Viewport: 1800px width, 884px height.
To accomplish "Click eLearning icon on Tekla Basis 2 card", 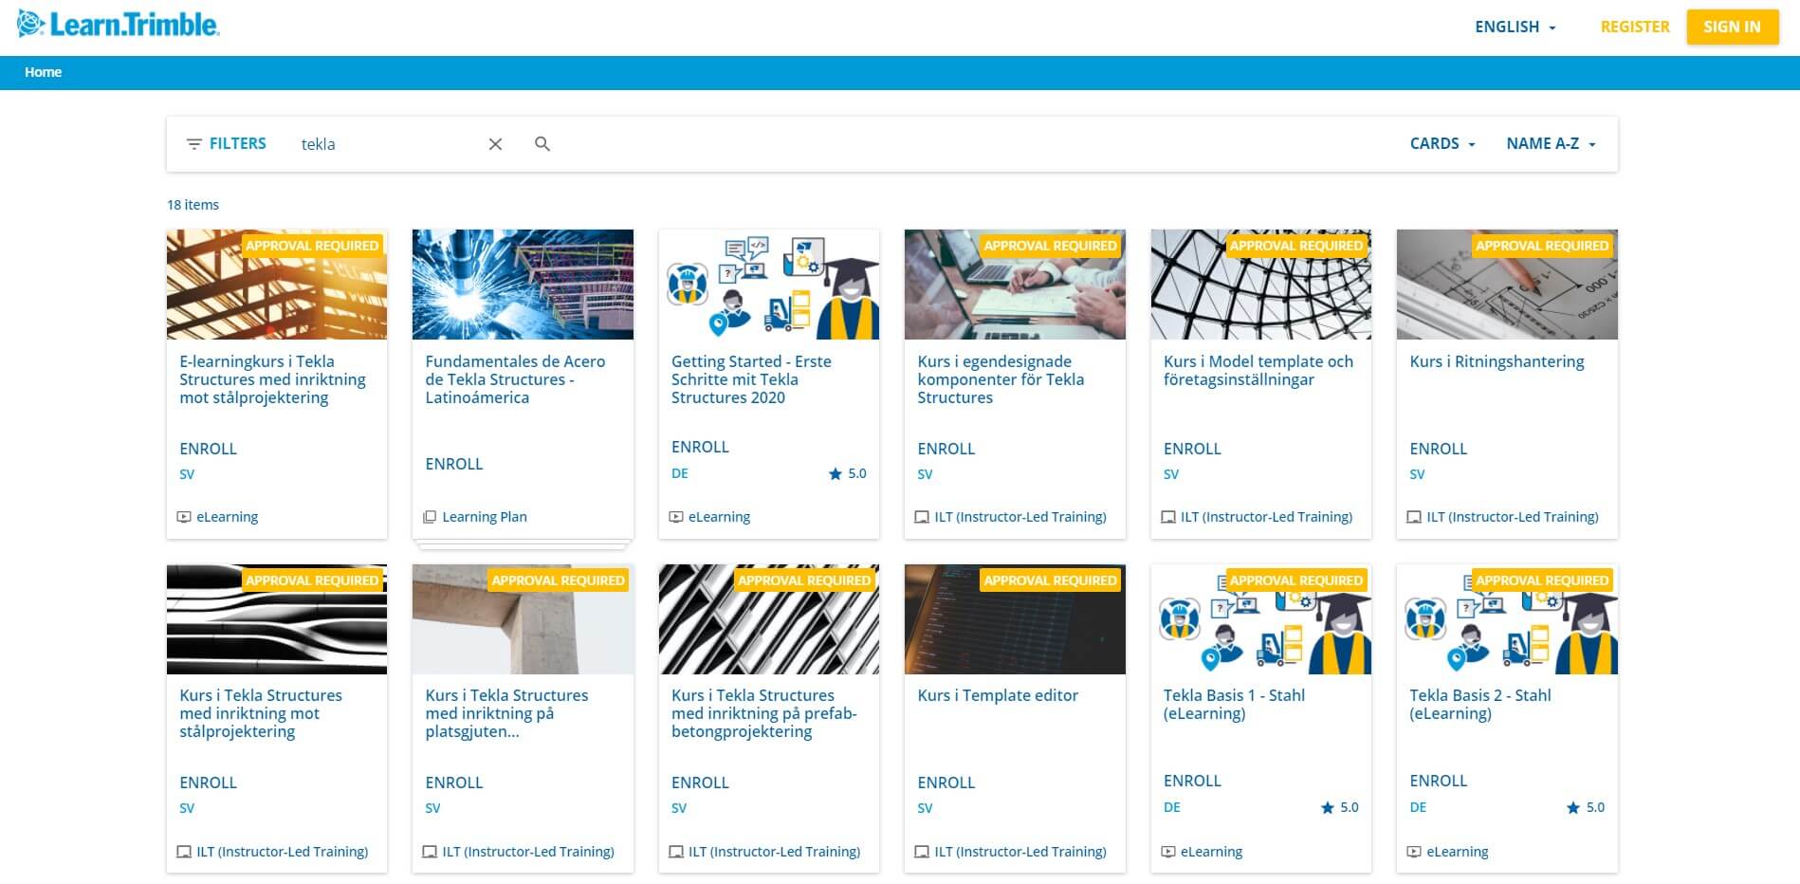I will pyautogui.click(x=1414, y=852).
